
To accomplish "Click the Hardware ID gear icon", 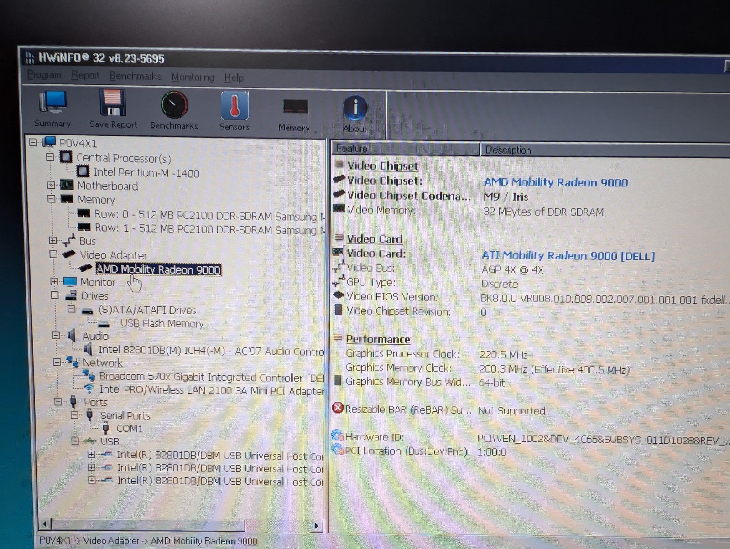I will pos(337,435).
